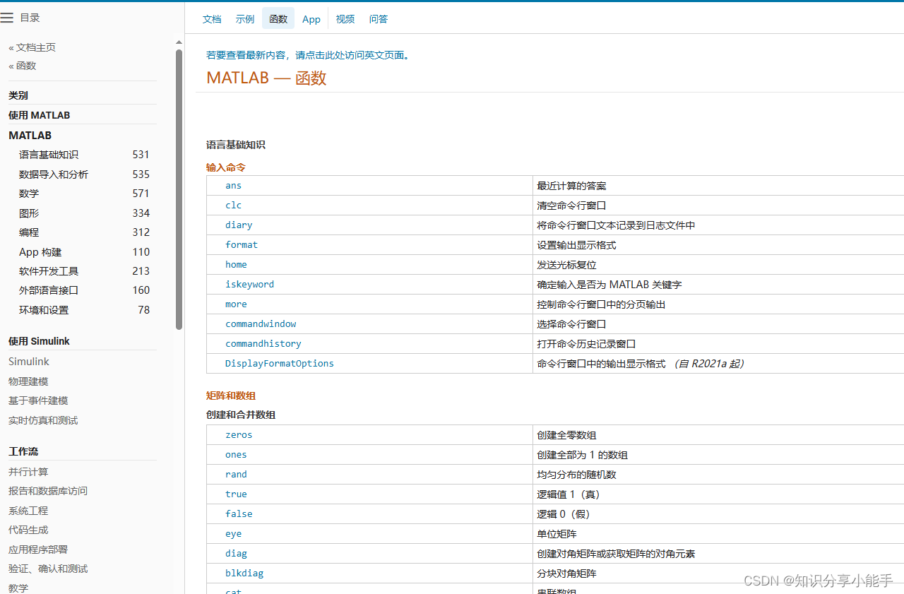Click the 清空命令行窗口 description cell

718,206
